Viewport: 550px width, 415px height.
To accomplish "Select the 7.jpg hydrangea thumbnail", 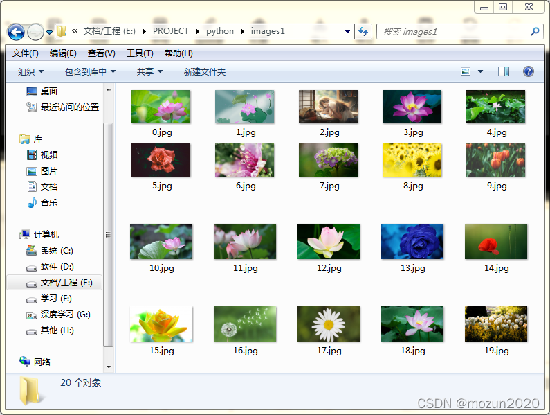I will [329, 160].
